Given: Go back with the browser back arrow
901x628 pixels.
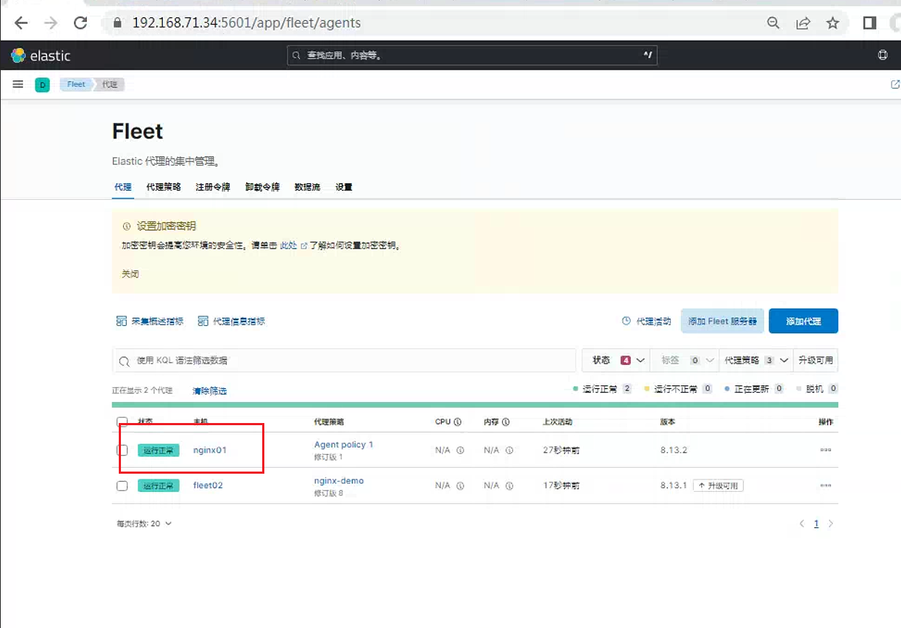Looking at the screenshot, I should point(21,23).
